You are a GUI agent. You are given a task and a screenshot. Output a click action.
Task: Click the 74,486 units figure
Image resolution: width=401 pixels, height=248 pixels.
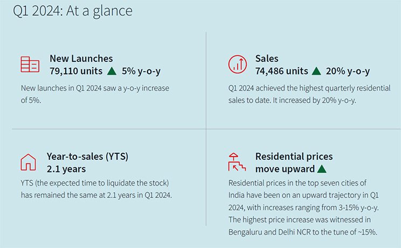(x=281, y=71)
